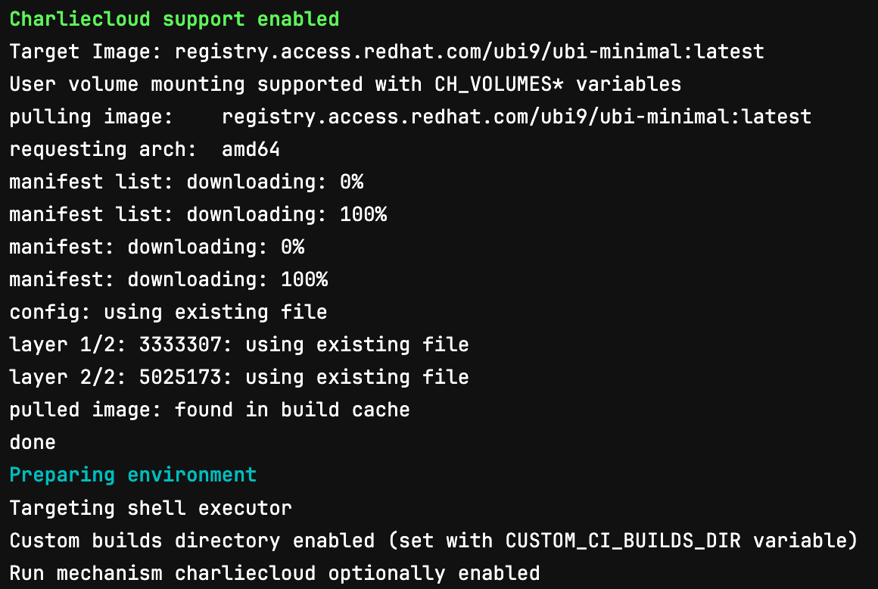
Task: Click the "manifest list: downloading: 100%" line
Action: 198,214
